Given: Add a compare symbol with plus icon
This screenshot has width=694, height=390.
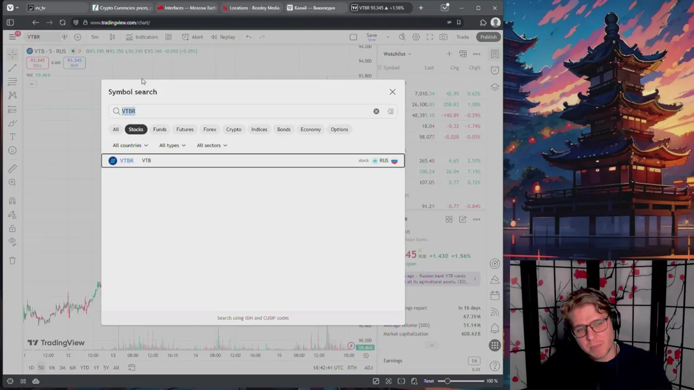Looking at the screenshot, I should [x=78, y=37].
